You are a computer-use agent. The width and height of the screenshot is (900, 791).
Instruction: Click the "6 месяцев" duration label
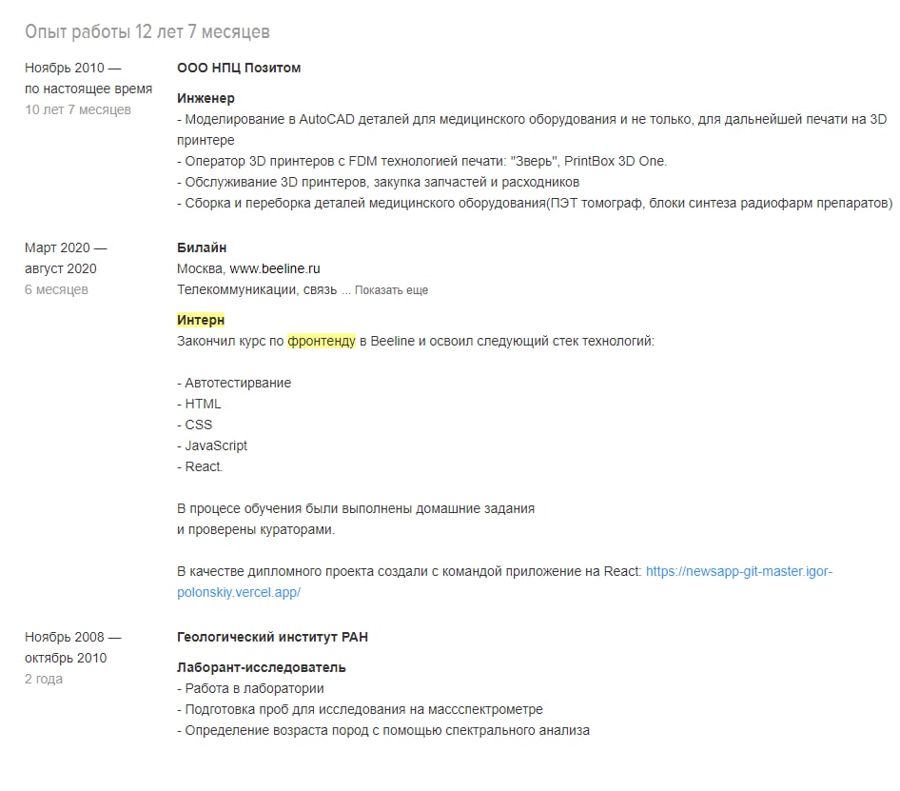point(56,289)
